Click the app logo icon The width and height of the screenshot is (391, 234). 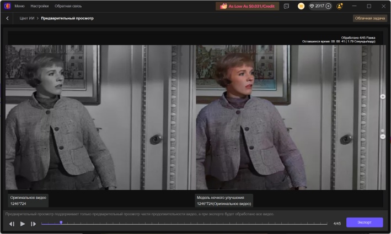click(x=7, y=6)
